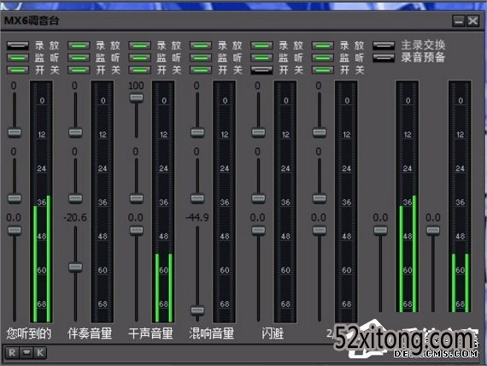Turn on 开关 for 闪避 channel

261,70
